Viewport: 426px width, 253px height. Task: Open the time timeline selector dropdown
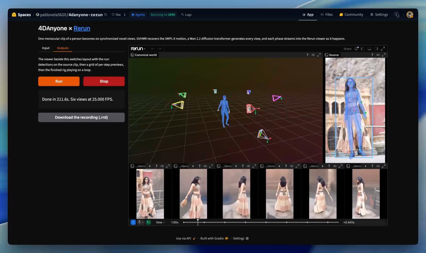pyautogui.click(x=160, y=222)
